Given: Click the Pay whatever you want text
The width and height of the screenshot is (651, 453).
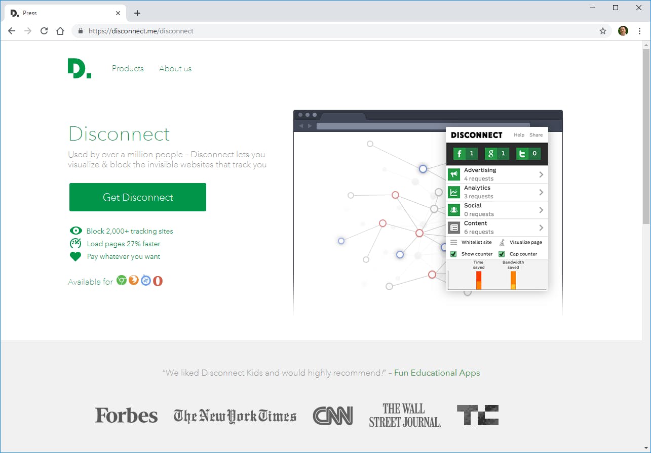Looking at the screenshot, I should (124, 256).
